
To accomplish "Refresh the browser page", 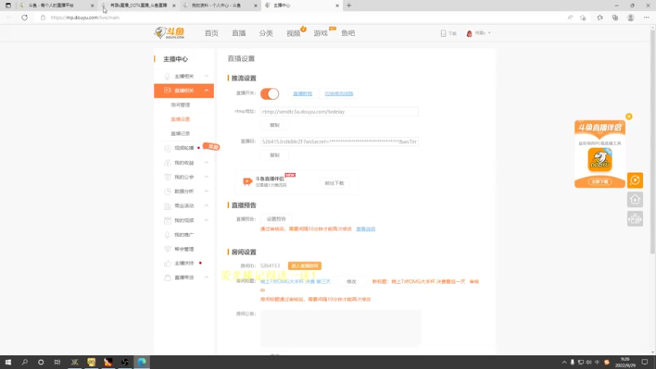I will coord(25,17).
